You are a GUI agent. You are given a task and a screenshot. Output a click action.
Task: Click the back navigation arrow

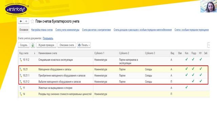21,21
